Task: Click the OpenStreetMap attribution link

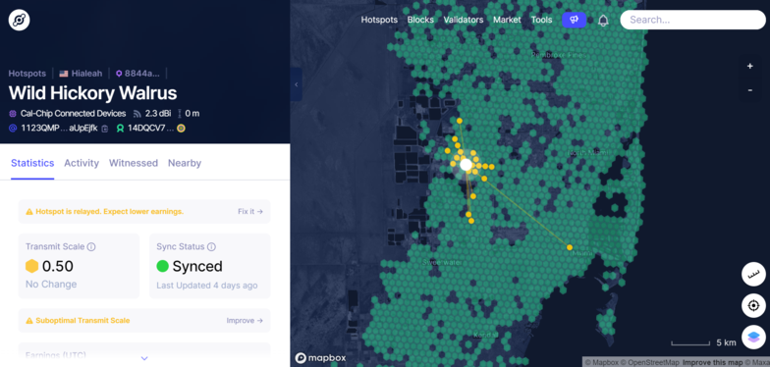Action: tap(650, 363)
